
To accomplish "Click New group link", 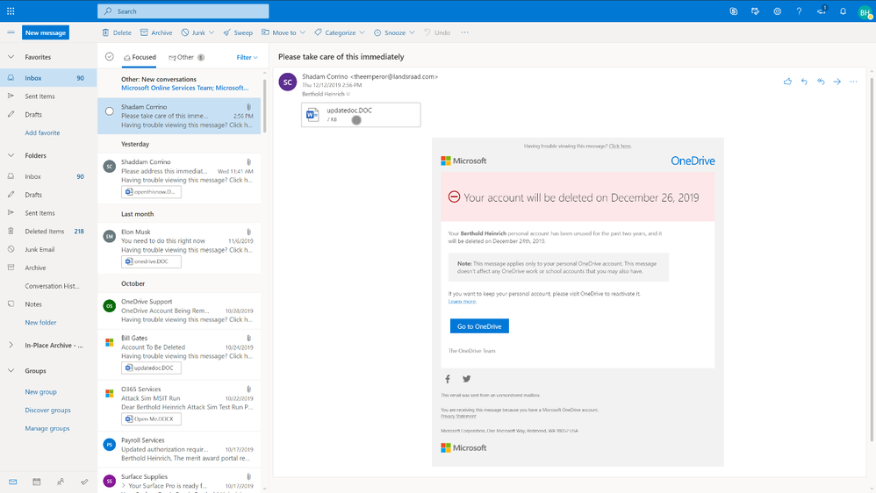I will click(40, 392).
